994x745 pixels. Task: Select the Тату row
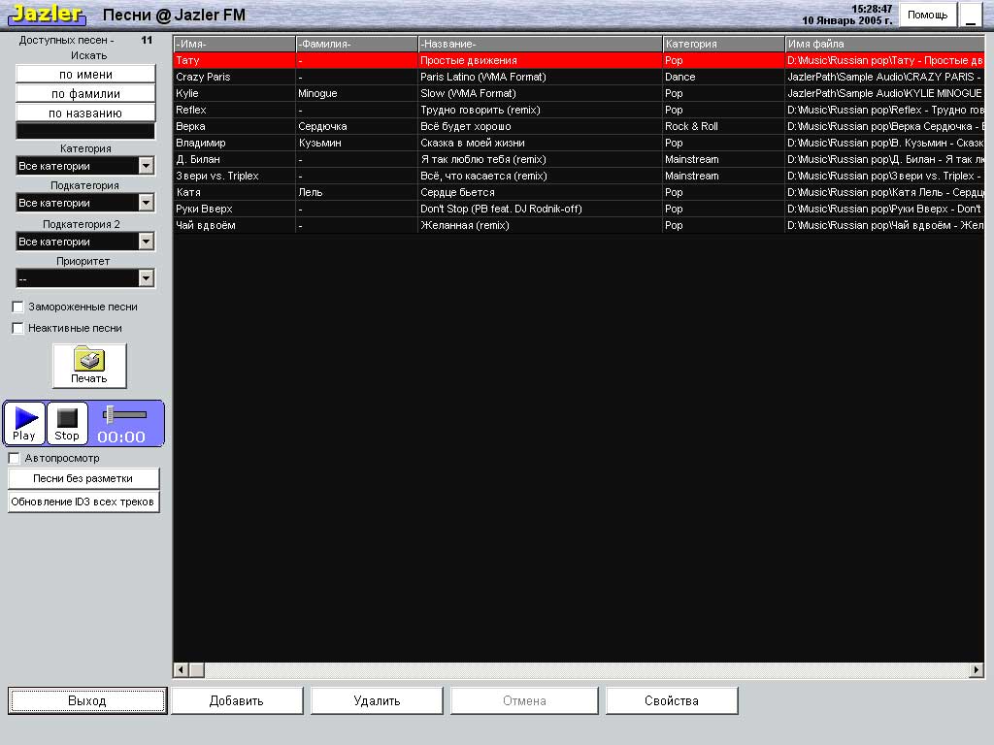tap(579, 60)
